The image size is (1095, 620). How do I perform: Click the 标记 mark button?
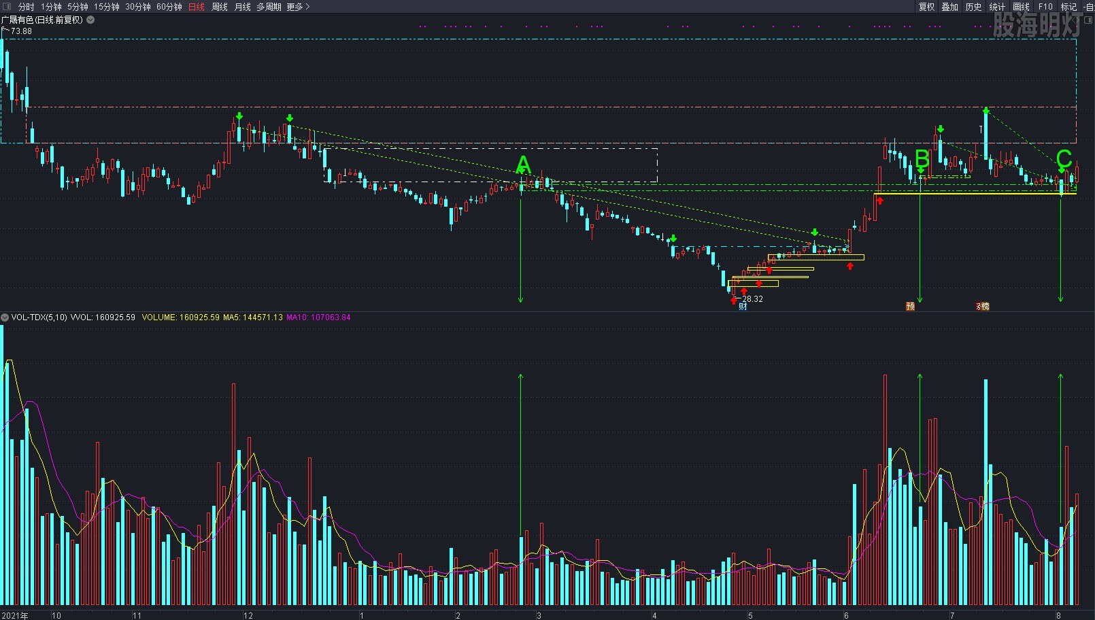(1069, 7)
